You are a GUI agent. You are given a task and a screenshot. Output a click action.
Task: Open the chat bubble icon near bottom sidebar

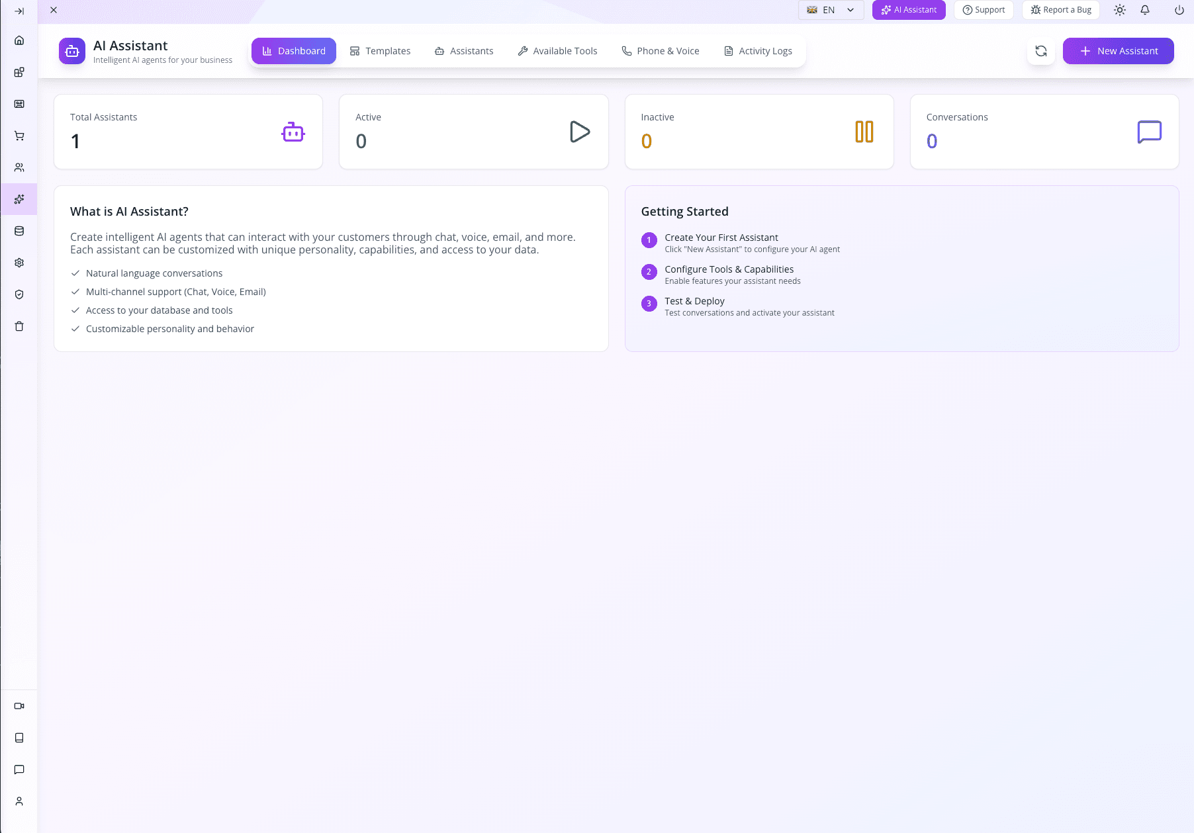(19, 769)
